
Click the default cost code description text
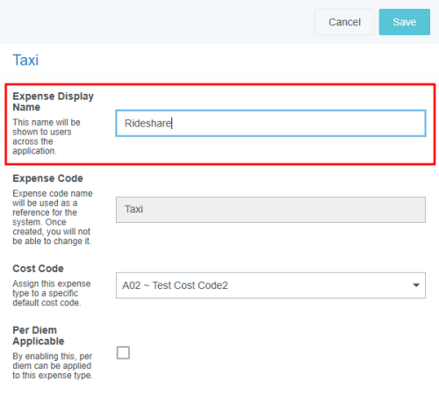click(x=52, y=293)
